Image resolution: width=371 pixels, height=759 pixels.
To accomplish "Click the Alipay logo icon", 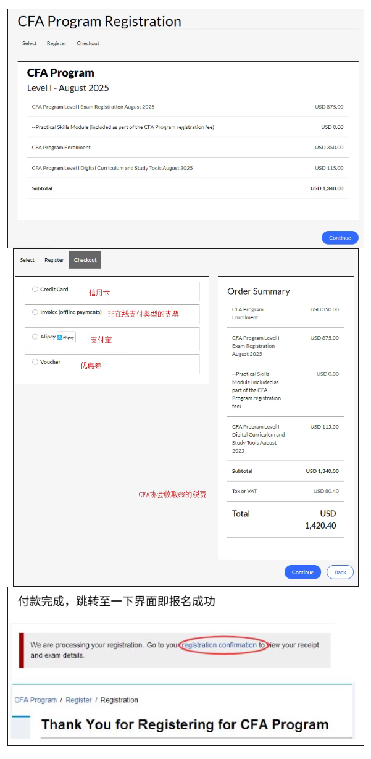I will (66, 337).
